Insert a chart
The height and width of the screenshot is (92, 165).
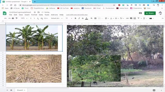click(135, 18)
